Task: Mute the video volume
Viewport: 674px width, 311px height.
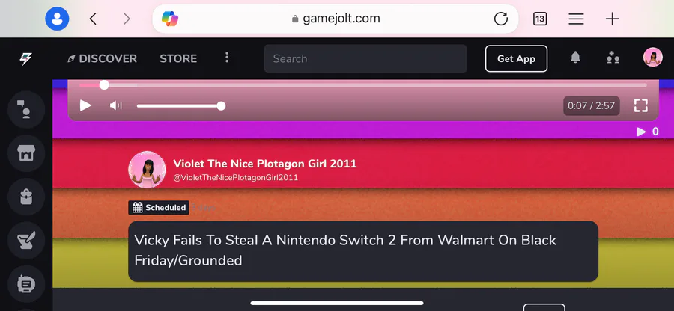Action: [x=115, y=105]
